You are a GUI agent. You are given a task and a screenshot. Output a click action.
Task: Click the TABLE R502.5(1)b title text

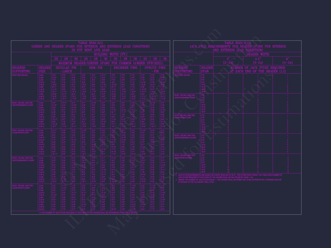237,43
